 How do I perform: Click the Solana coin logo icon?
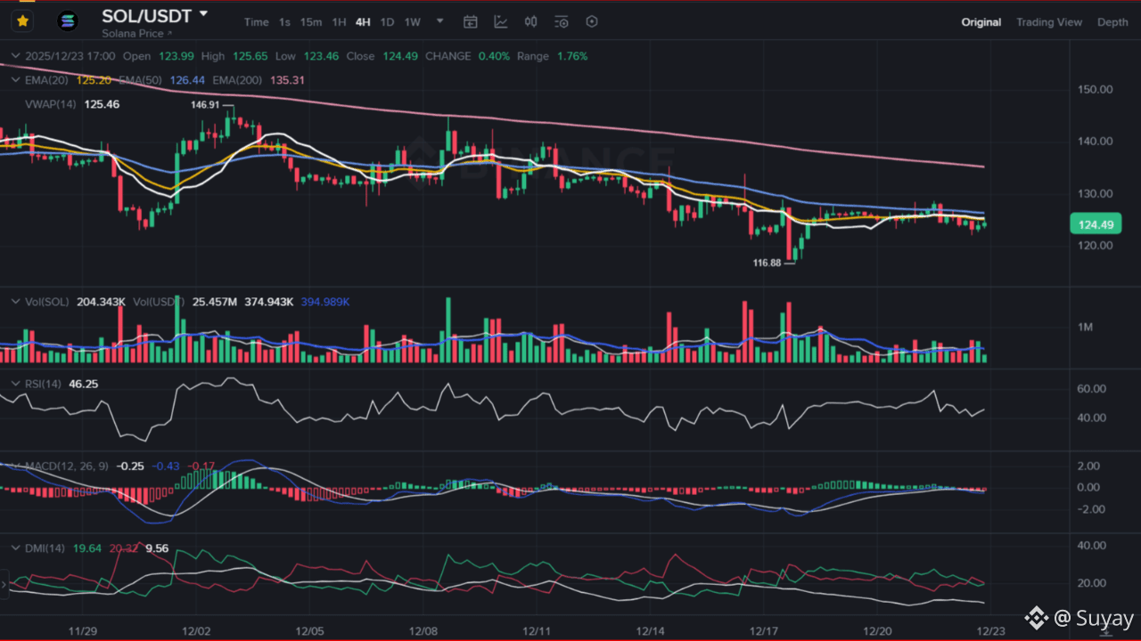coord(68,20)
